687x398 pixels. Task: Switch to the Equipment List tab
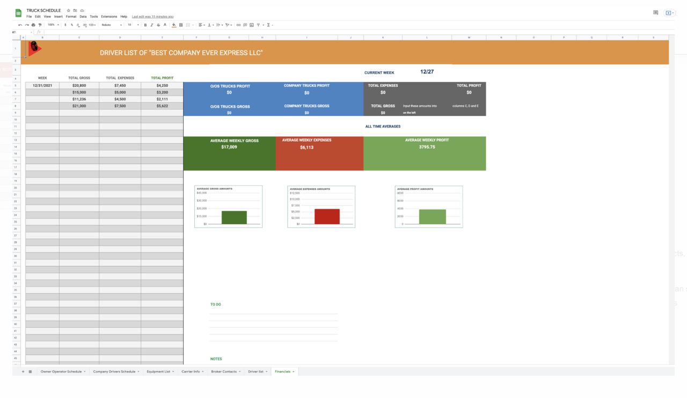pos(160,371)
